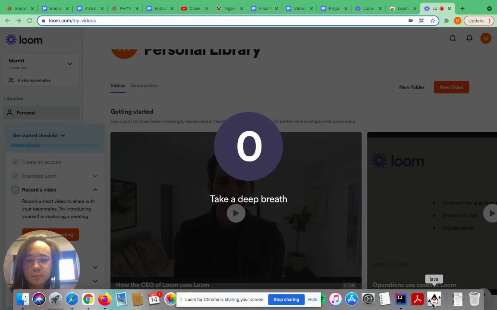The image size is (497, 310).
Task: Open IntelliJ IDEA in the dock
Action: point(401,299)
